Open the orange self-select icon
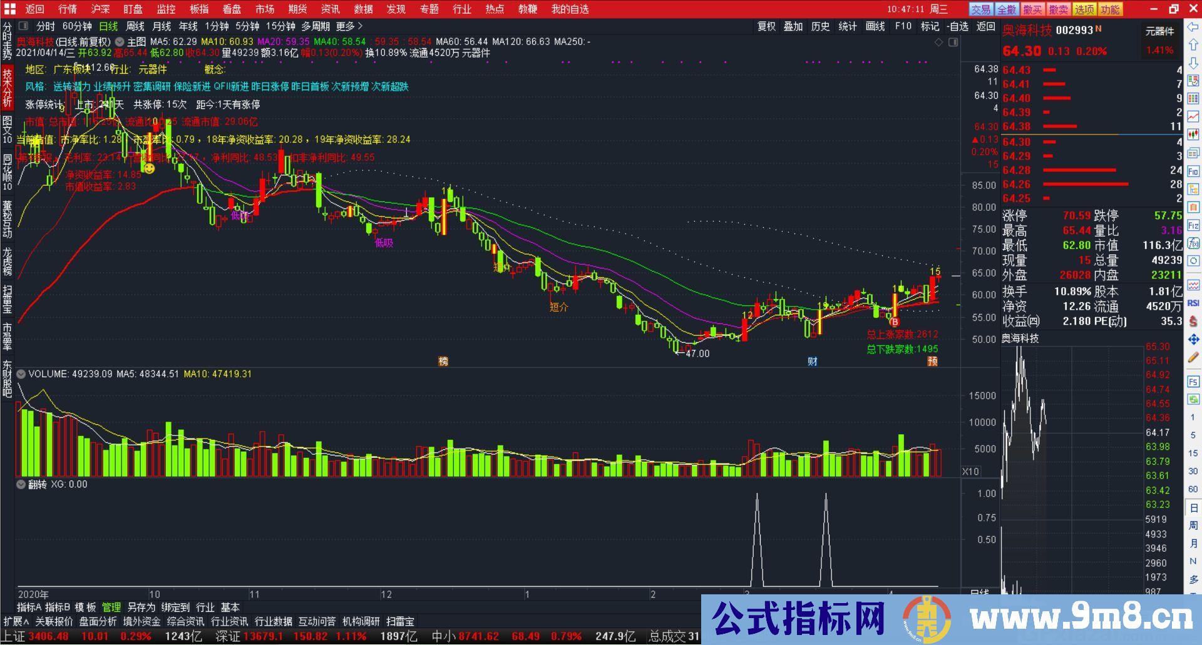The width and height of the screenshot is (1202, 645). [x=1193, y=207]
